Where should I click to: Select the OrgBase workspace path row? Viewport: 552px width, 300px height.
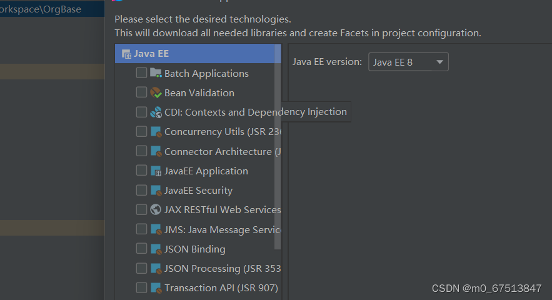pos(52,9)
